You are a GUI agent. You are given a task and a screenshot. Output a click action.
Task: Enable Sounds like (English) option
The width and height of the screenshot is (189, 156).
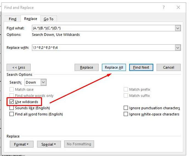pos(12,108)
